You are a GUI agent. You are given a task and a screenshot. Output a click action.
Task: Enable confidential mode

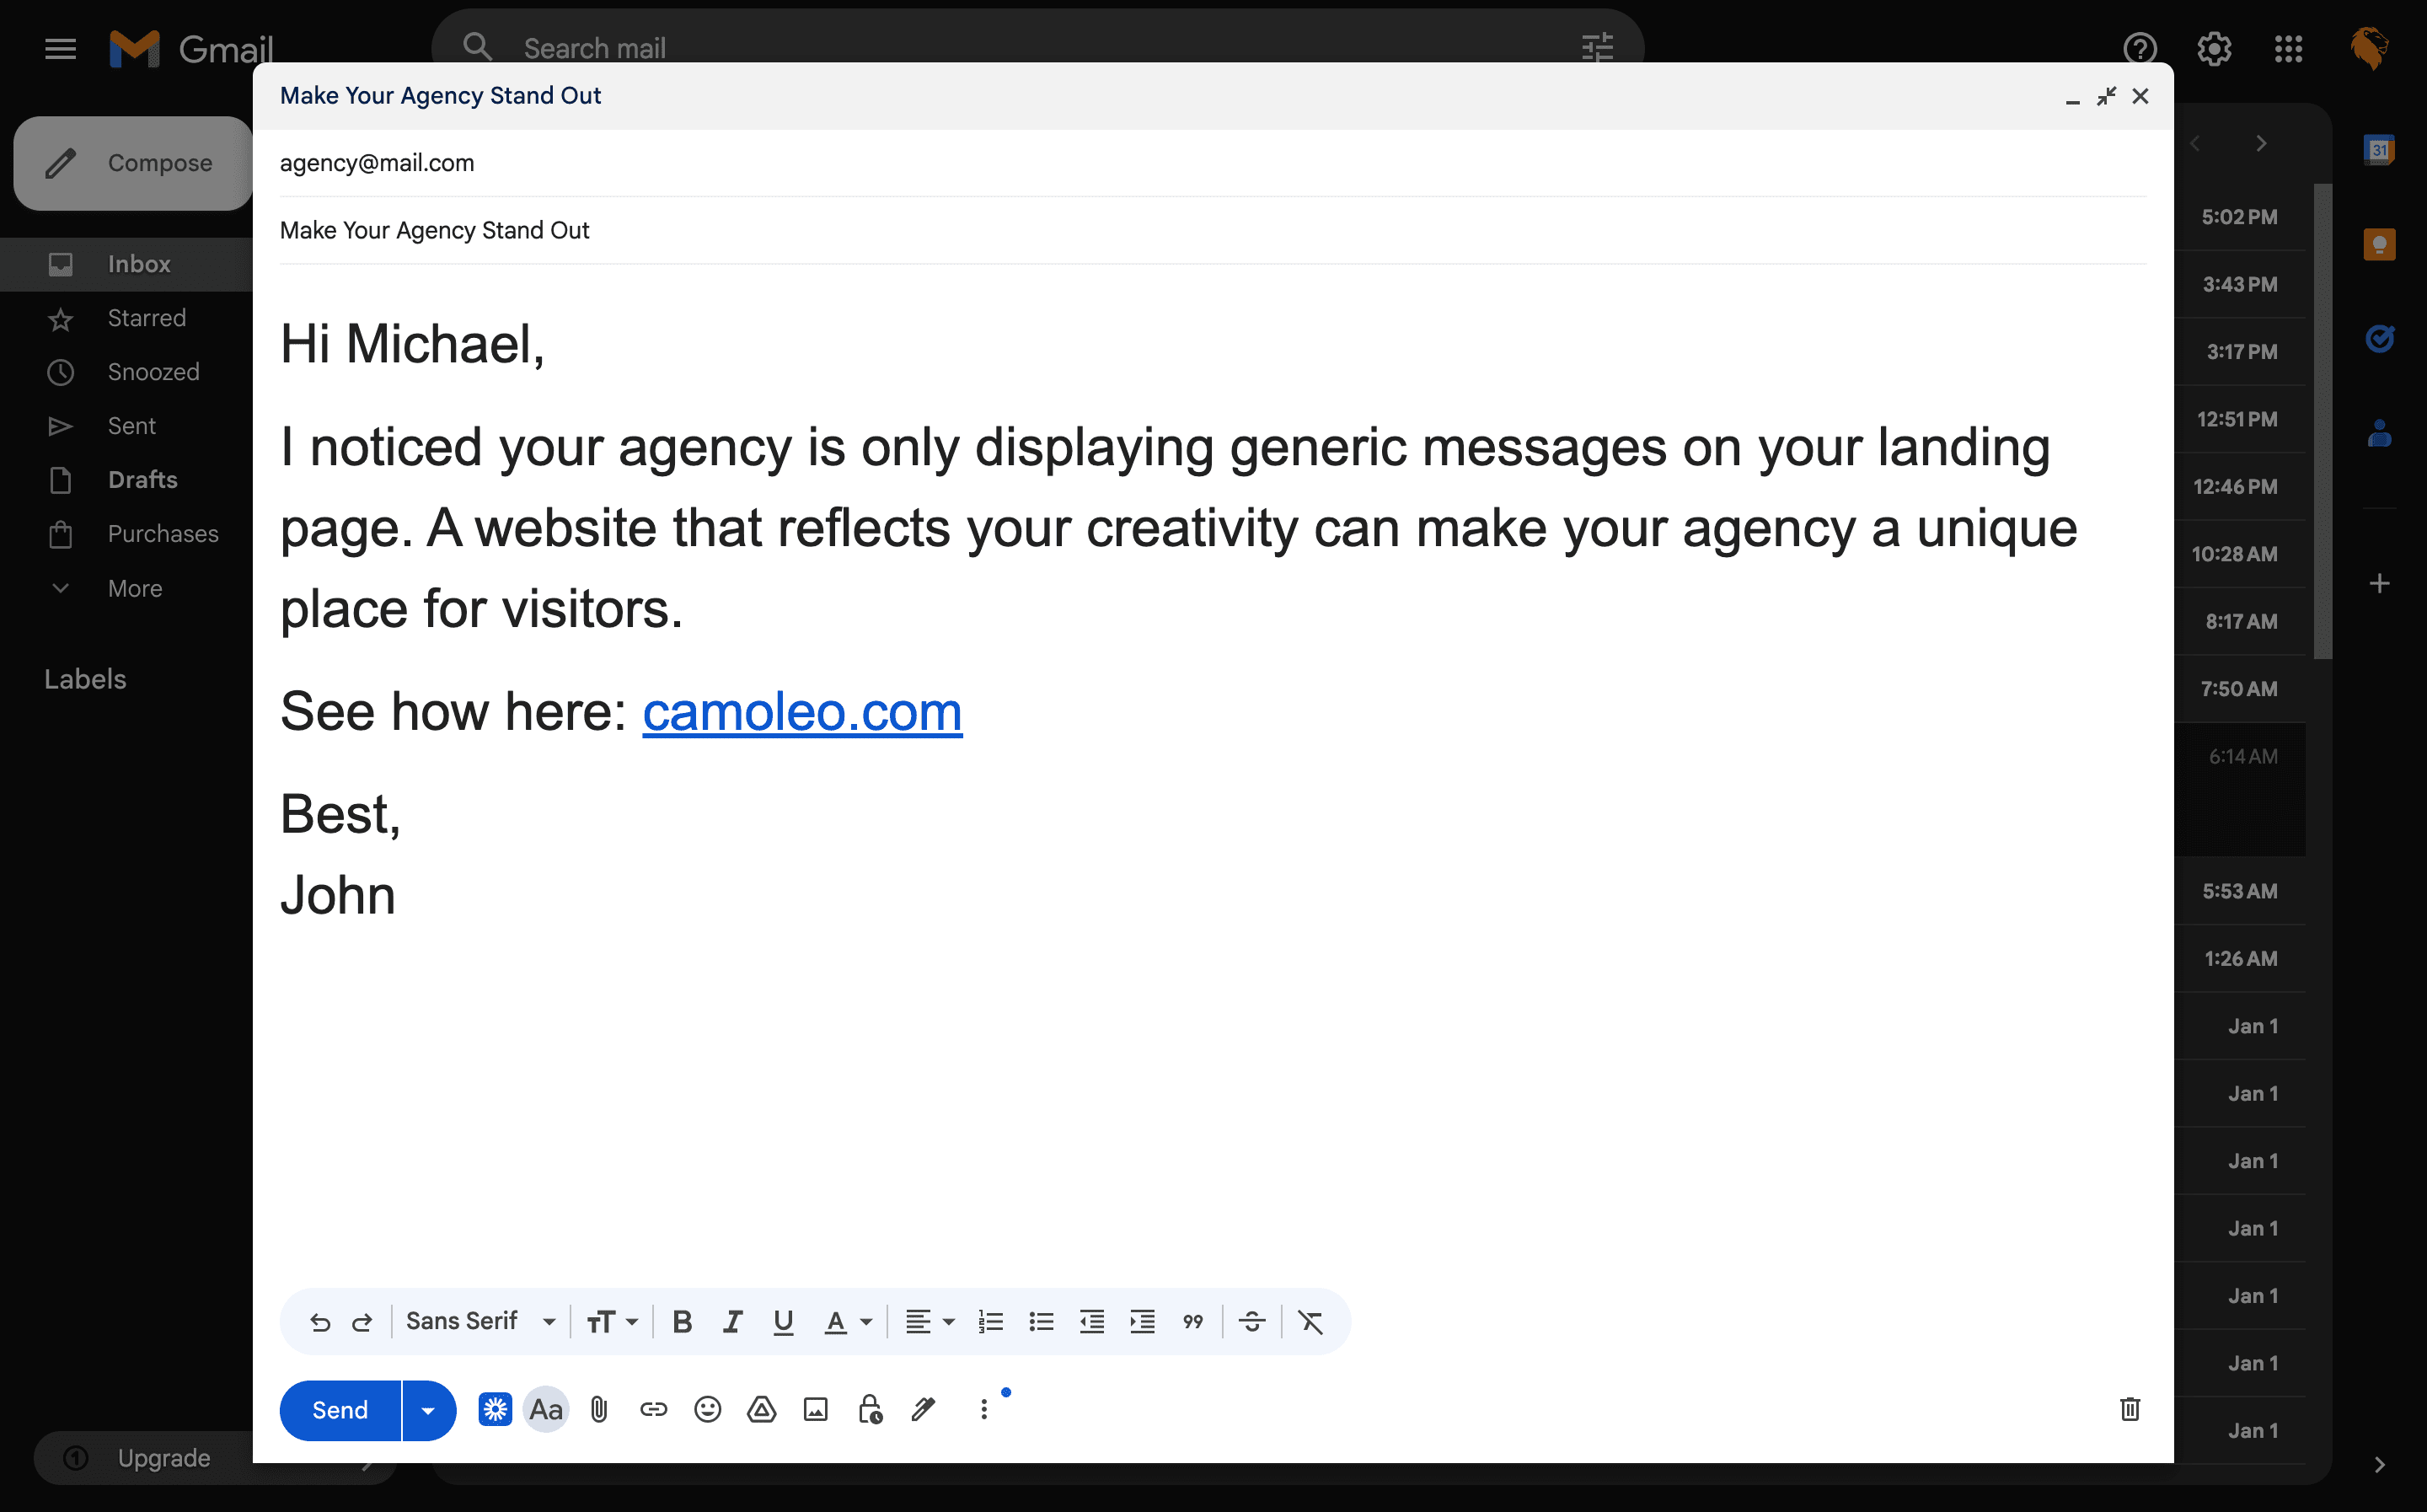tap(869, 1409)
